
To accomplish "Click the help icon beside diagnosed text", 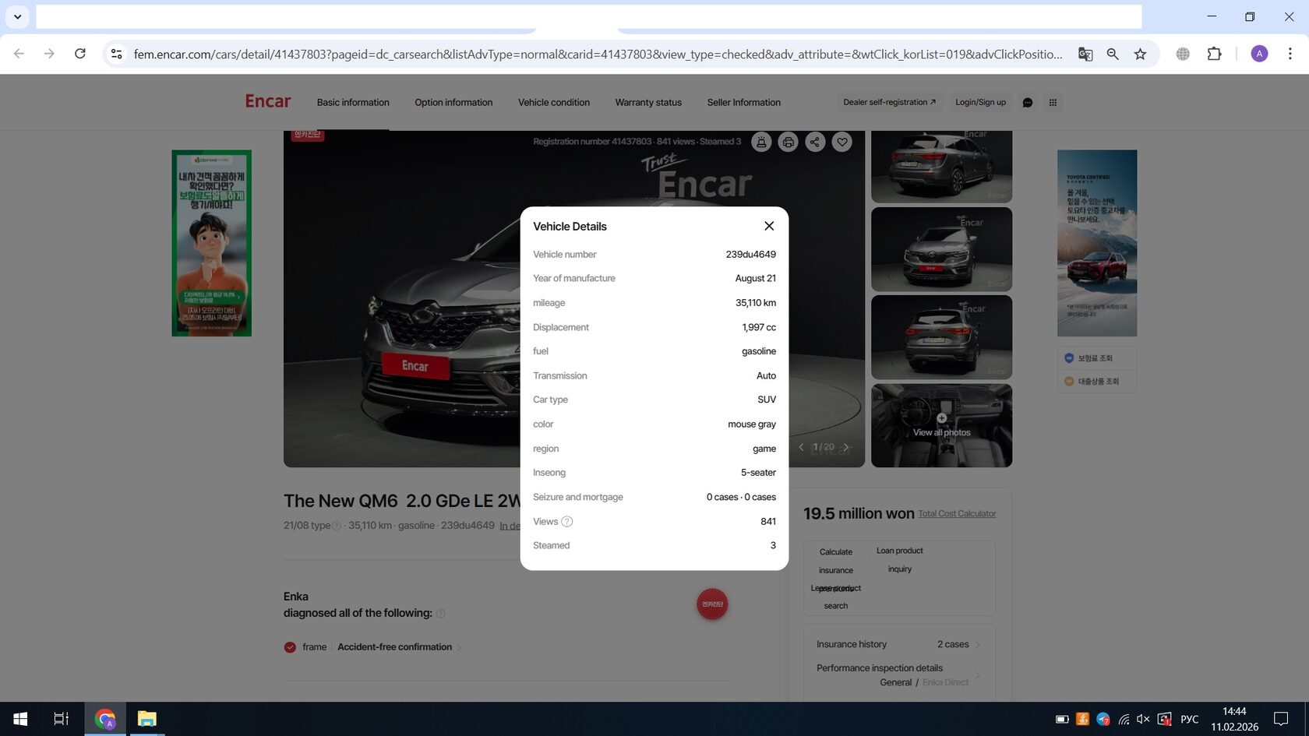I will 440,614.
